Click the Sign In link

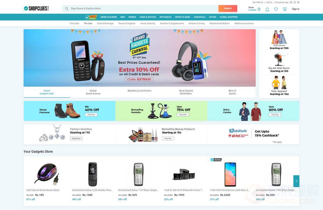point(296,9)
